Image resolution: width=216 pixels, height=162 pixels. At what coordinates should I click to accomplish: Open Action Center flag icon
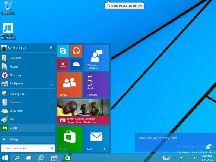pyautogui.click(x=182, y=158)
